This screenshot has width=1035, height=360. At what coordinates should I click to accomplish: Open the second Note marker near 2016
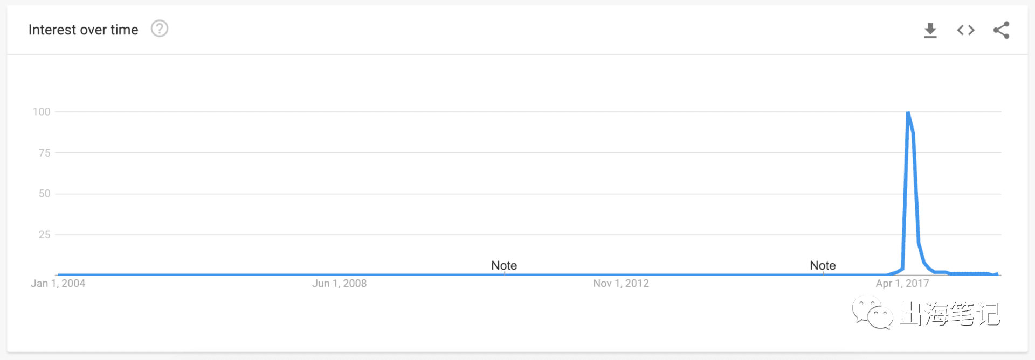coord(823,265)
